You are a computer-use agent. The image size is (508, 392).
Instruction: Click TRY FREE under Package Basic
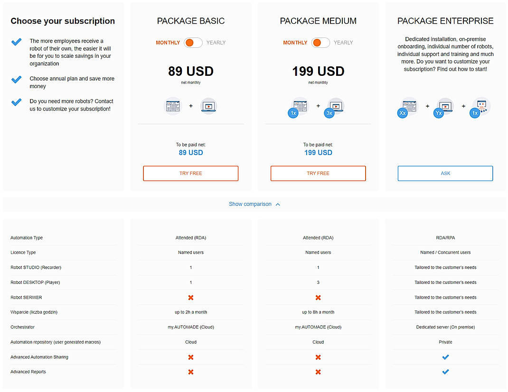click(x=190, y=173)
